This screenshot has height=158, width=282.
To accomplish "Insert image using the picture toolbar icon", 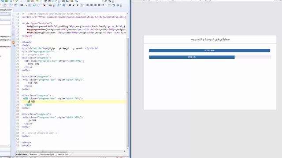I will 34,5.
